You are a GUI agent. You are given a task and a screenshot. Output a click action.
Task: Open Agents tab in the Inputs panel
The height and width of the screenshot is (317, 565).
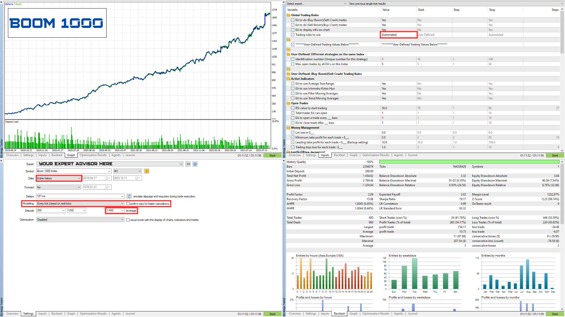pyautogui.click(x=398, y=155)
